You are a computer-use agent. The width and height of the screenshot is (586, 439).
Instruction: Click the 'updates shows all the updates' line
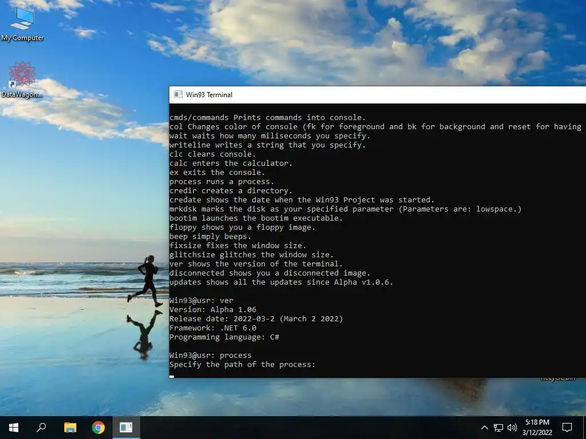281,282
